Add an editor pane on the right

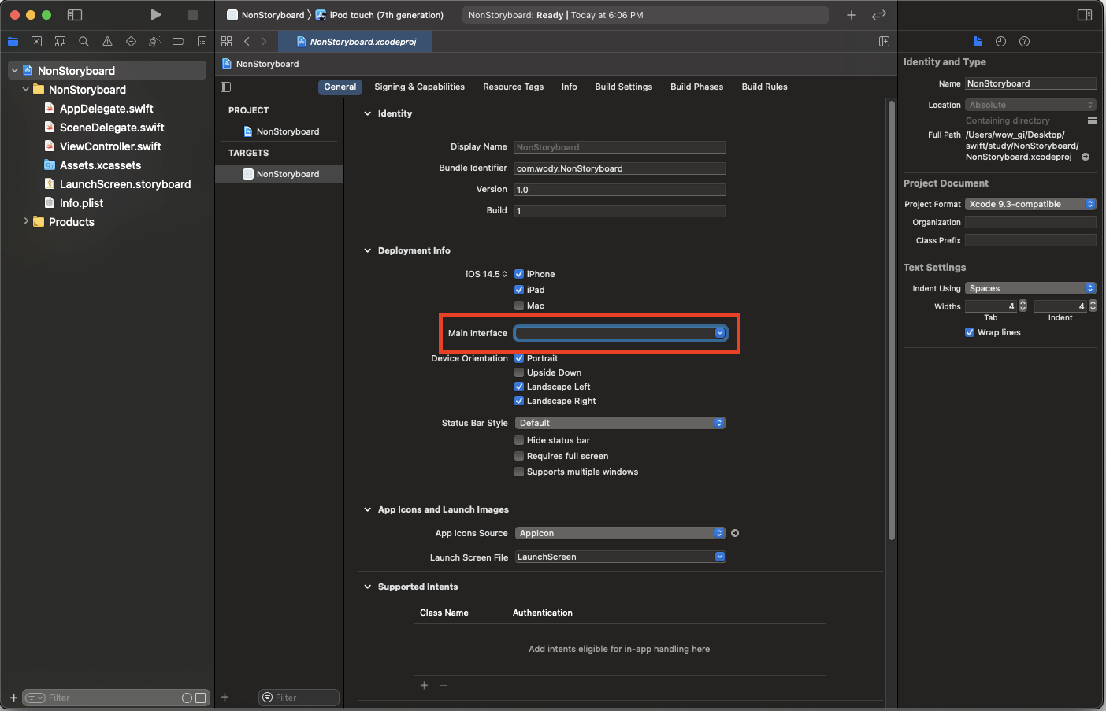[884, 41]
